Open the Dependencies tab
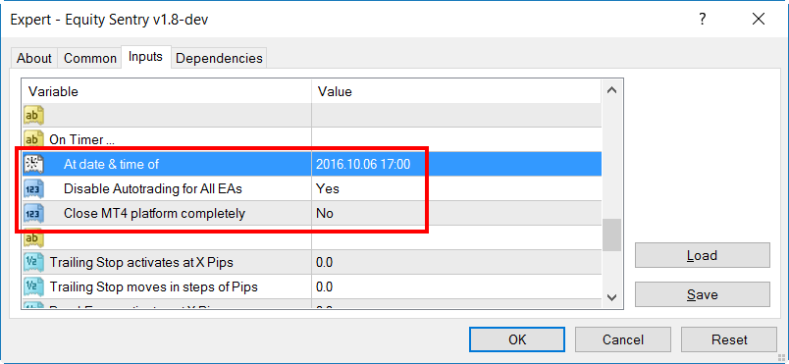Image resolution: width=789 pixels, height=364 pixels. coord(219,58)
